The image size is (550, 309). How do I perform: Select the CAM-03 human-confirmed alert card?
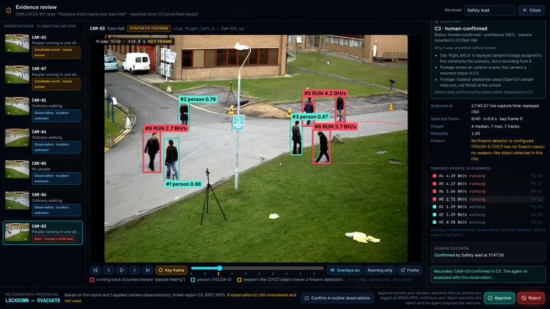[x=42, y=233]
